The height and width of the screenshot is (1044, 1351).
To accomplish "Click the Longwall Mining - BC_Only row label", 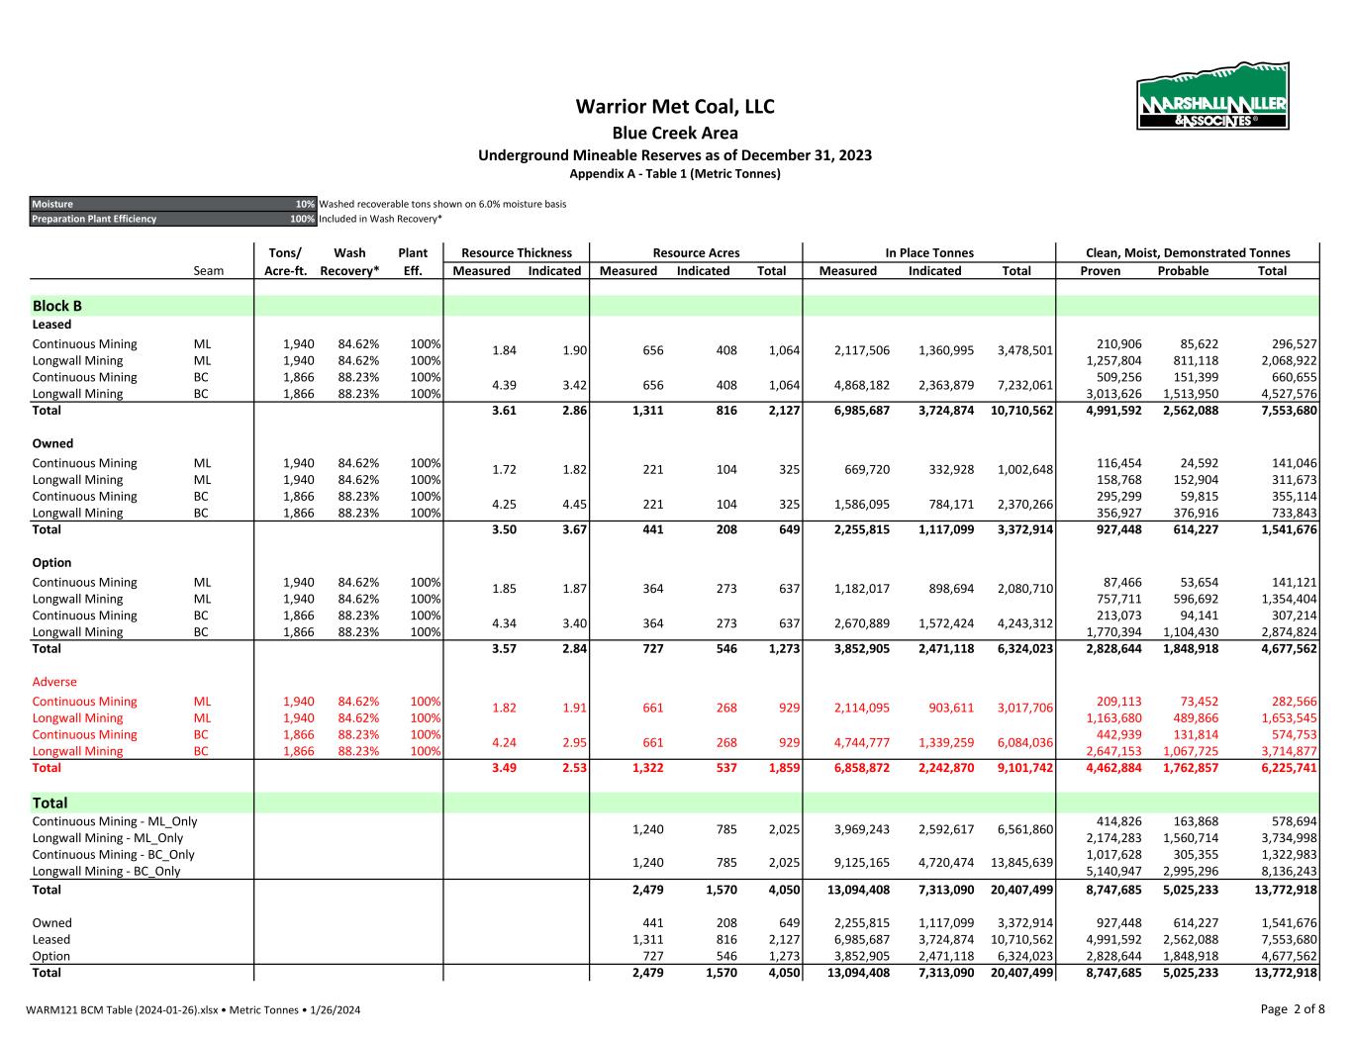I will tap(107, 871).
